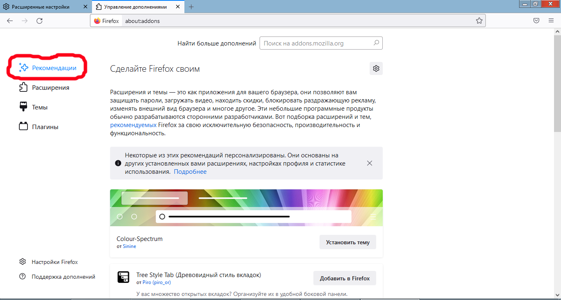The height and width of the screenshot is (300, 561).
Task: Open Настройки Firefox in sidebar
Action: (48, 262)
